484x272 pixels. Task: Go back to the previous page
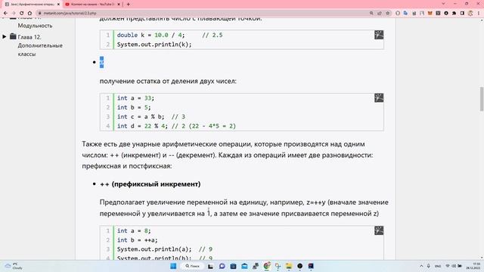pyautogui.click(x=5, y=14)
